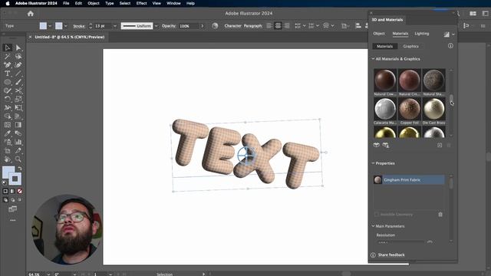Choose the Free Transform tool
Screen dimensions: 491x276
[18, 107]
